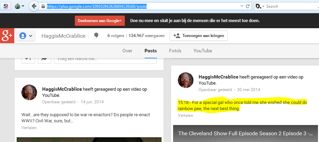319x142 pixels.
Task: Click the 134.967 weergaven view count
Action: point(147,36)
